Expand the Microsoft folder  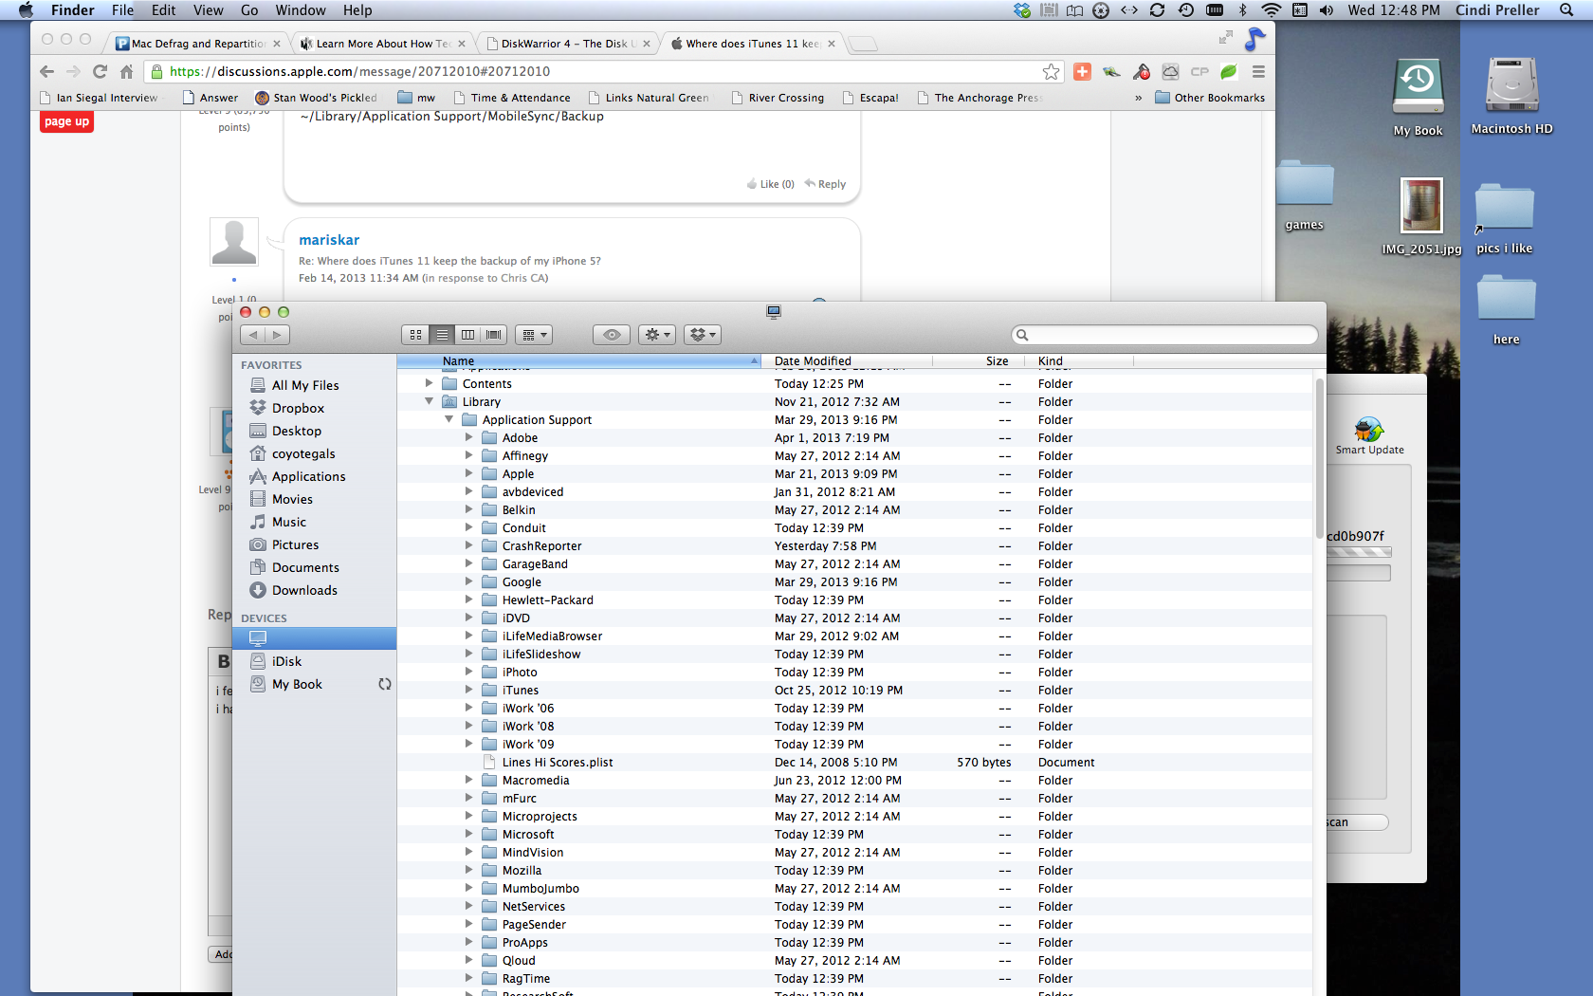468,834
